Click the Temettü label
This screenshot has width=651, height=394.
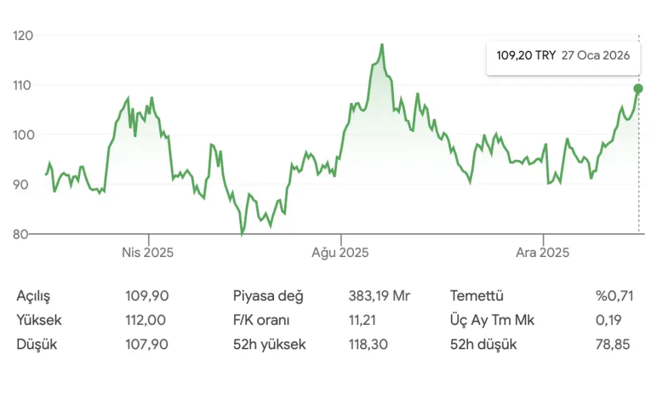(x=477, y=296)
